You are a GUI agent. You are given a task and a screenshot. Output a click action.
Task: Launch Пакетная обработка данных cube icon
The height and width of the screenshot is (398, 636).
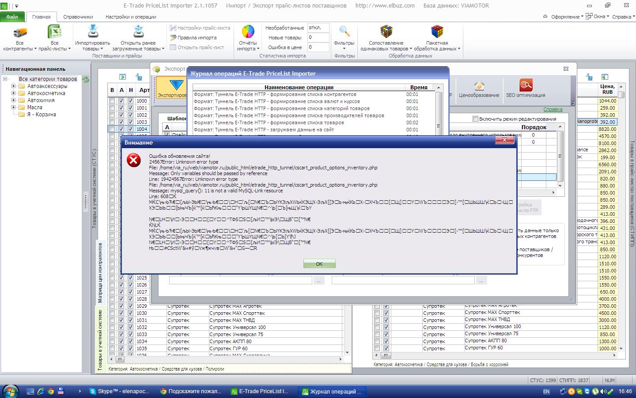click(x=437, y=32)
